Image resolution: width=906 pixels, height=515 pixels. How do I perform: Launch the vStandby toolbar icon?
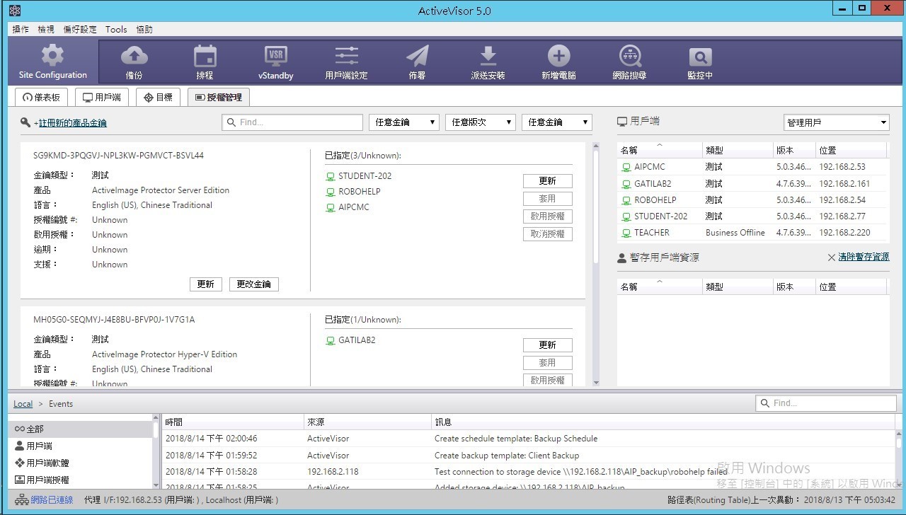(275, 57)
